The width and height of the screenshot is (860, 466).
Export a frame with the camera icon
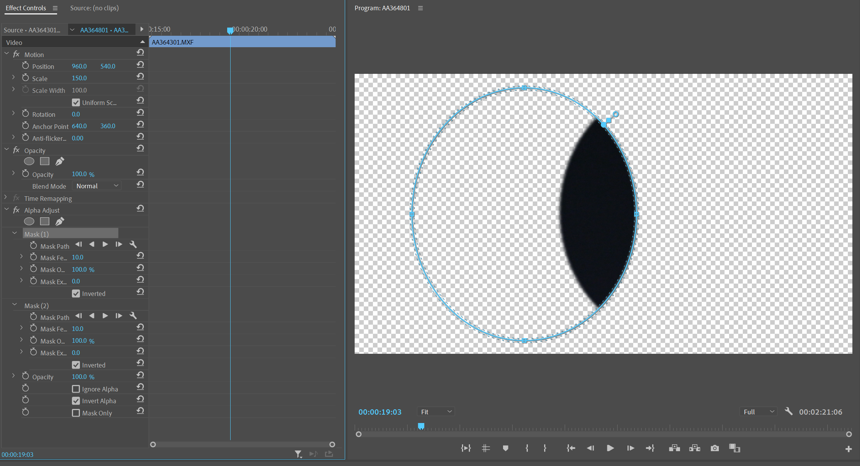(715, 448)
